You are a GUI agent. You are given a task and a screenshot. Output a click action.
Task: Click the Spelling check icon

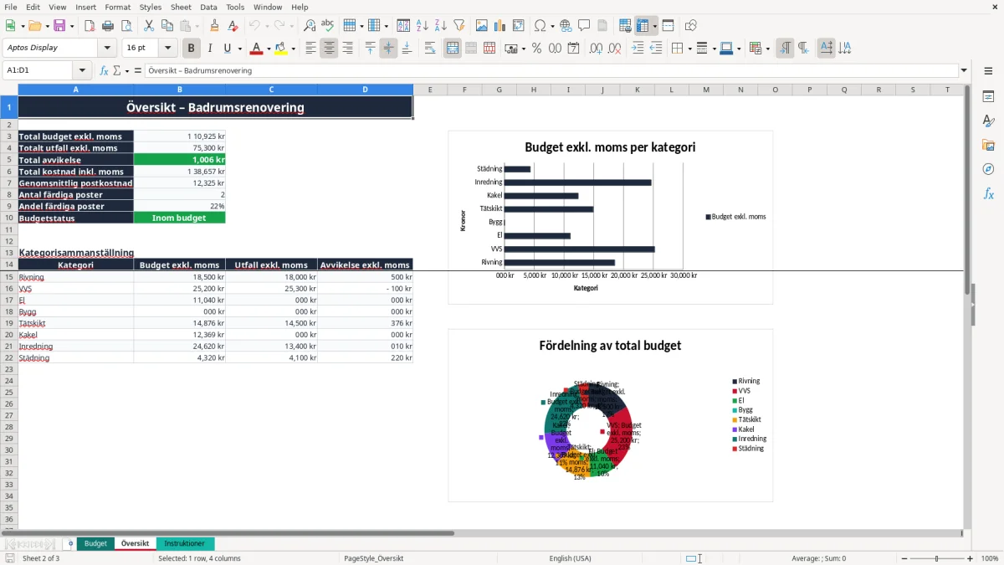click(328, 26)
